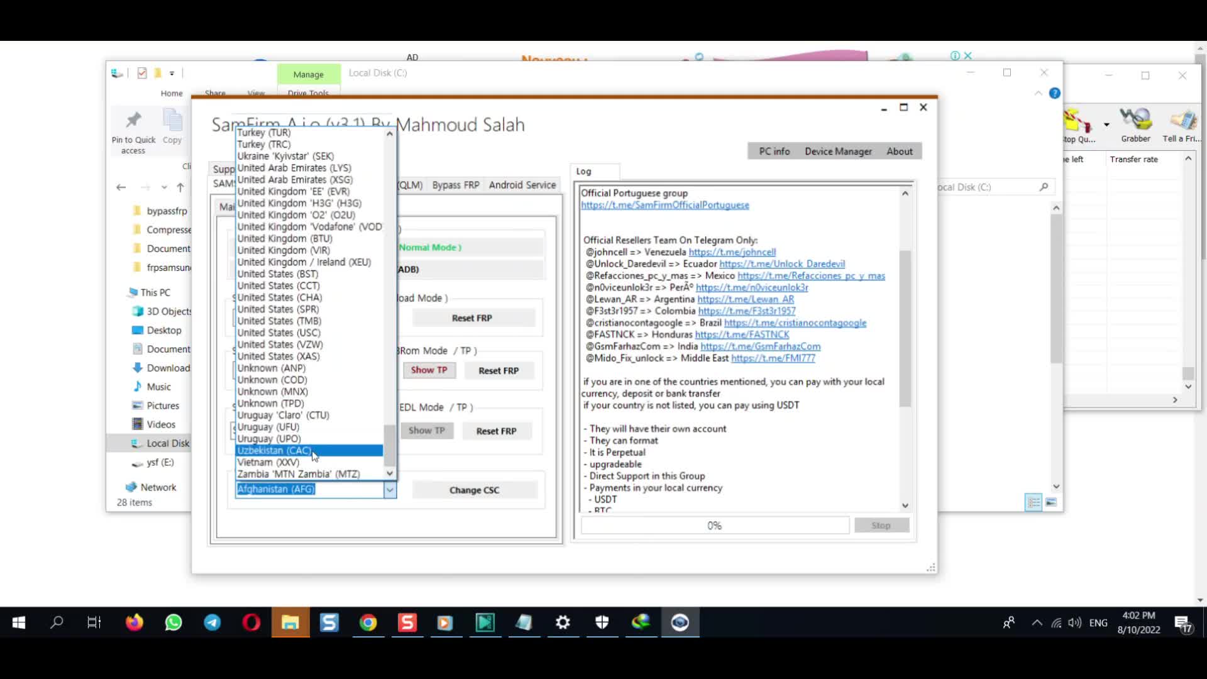Image resolution: width=1207 pixels, height=679 pixels.
Task: Click Pin to Quick access in Explorer
Action: 133,132
